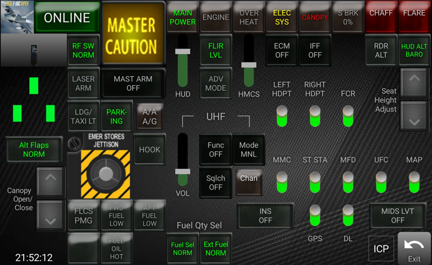Toggle the LEFT HDPT switch
432x265 pixels.
282,116
